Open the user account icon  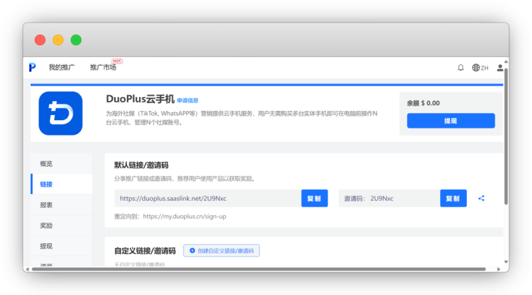click(x=500, y=68)
